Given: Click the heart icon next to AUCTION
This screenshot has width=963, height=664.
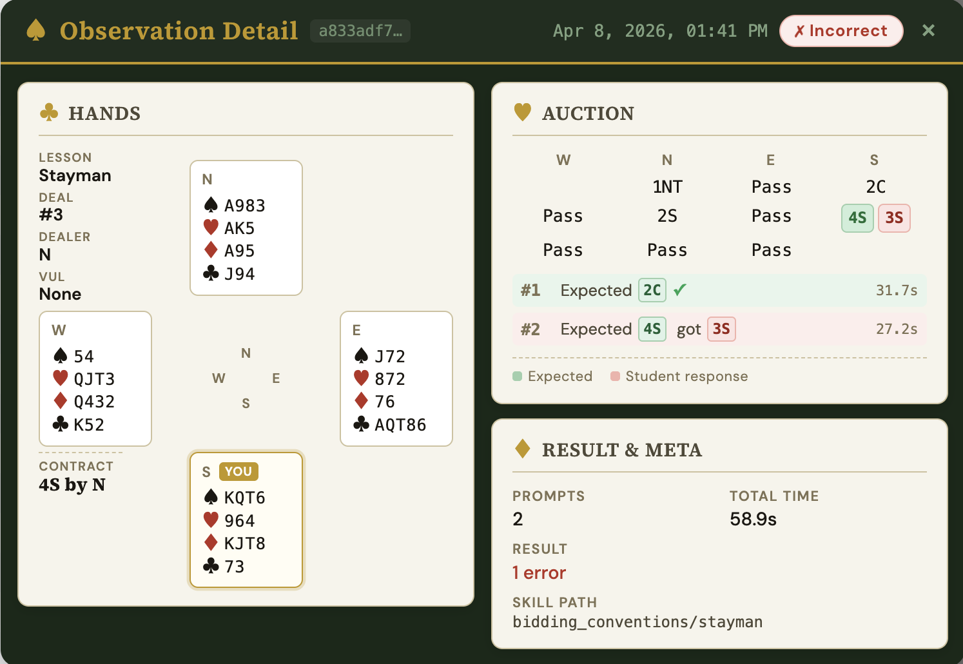Looking at the screenshot, I should click(x=523, y=112).
